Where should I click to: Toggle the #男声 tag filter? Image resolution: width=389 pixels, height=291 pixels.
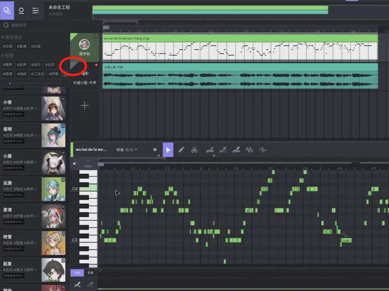8,65
